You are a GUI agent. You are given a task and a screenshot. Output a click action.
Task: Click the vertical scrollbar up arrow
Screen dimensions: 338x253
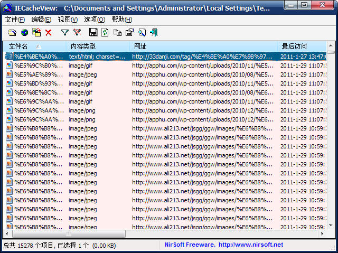(x=331, y=45)
